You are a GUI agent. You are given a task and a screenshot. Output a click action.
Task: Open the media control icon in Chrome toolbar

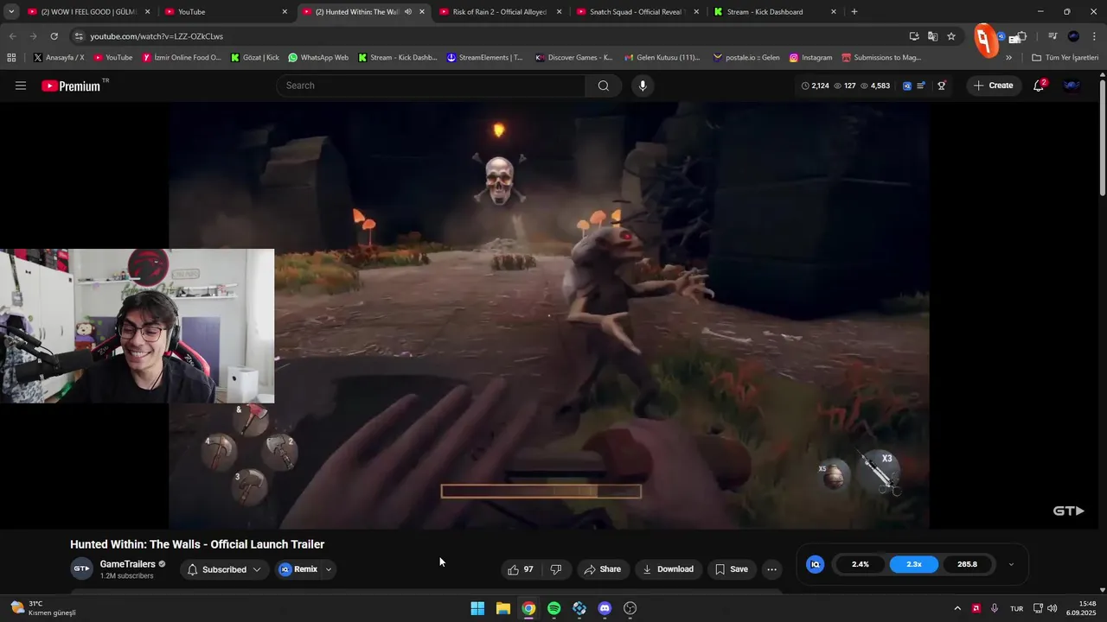[x=1053, y=36]
